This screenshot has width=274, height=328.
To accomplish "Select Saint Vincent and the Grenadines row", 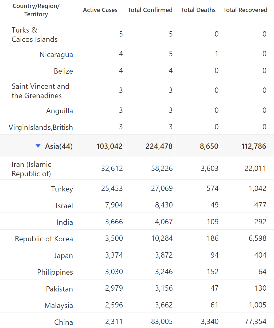I will click(x=137, y=90).
